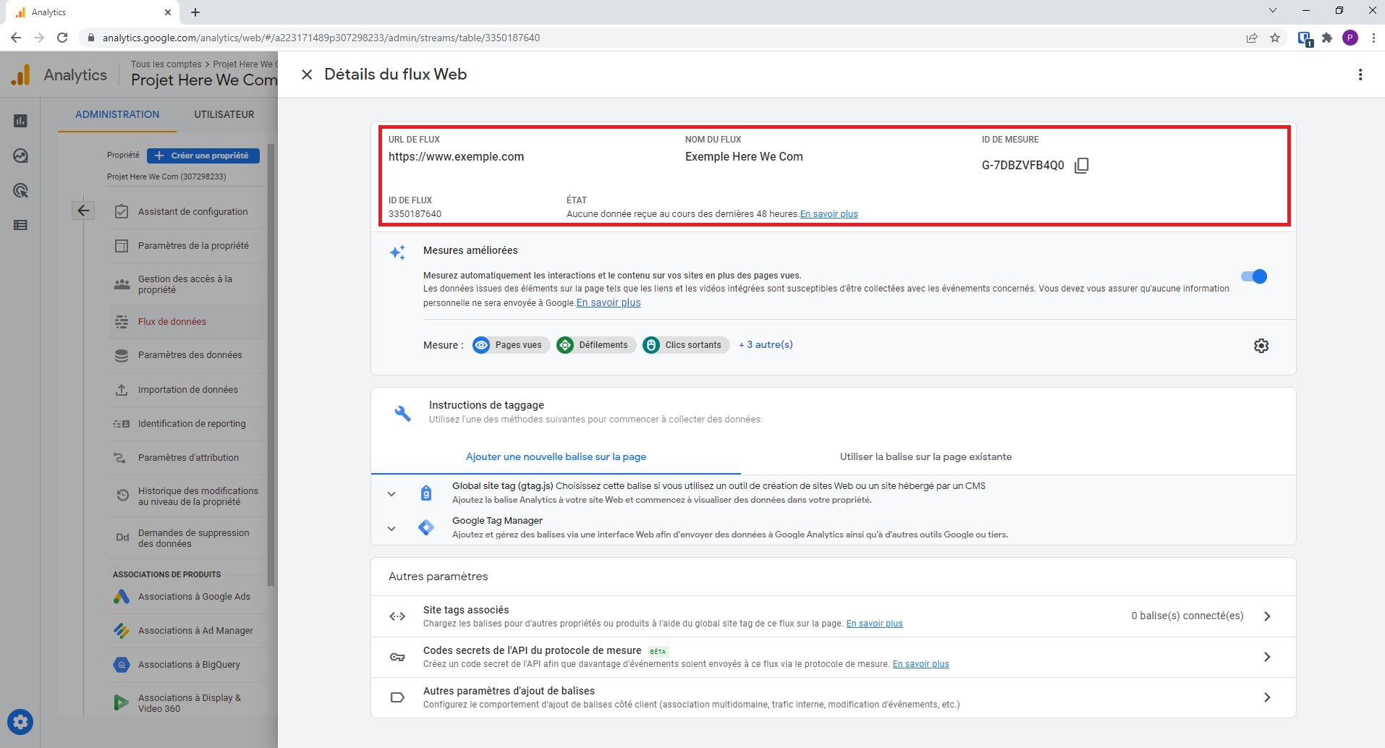Open Chrome extensions puzzle icon
Viewport: 1385px width, 748px height.
1327,38
